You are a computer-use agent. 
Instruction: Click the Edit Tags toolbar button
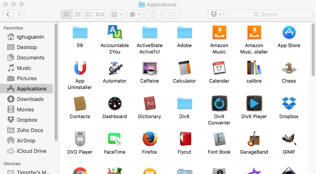tap(172, 14)
